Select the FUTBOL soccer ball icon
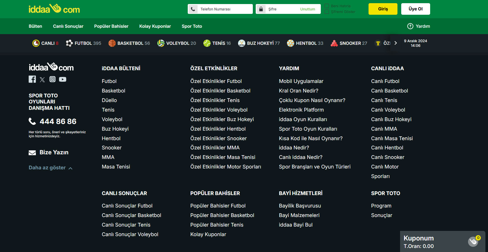 (x=69, y=43)
